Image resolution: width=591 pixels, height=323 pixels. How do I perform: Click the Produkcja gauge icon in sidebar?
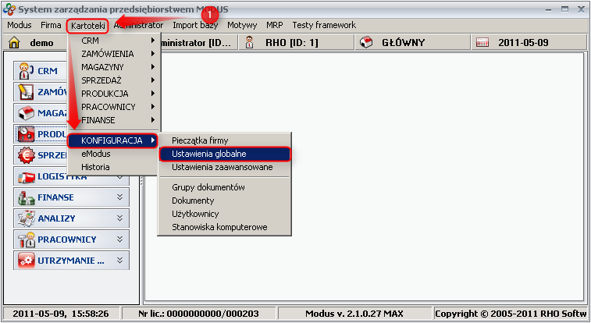pyautogui.click(x=26, y=134)
